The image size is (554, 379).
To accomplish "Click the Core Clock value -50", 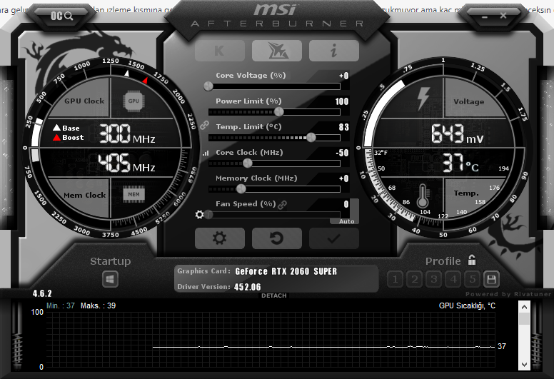I will (x=342, y=153).
